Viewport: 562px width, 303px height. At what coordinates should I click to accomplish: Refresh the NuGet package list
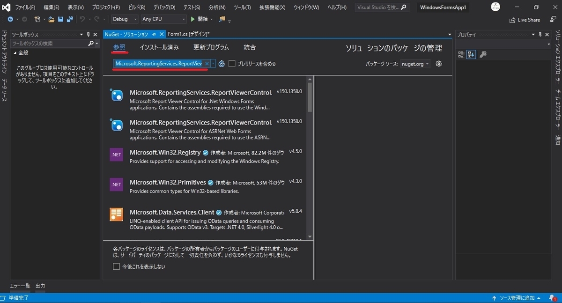pyautogui.click(x=222, y=64)
